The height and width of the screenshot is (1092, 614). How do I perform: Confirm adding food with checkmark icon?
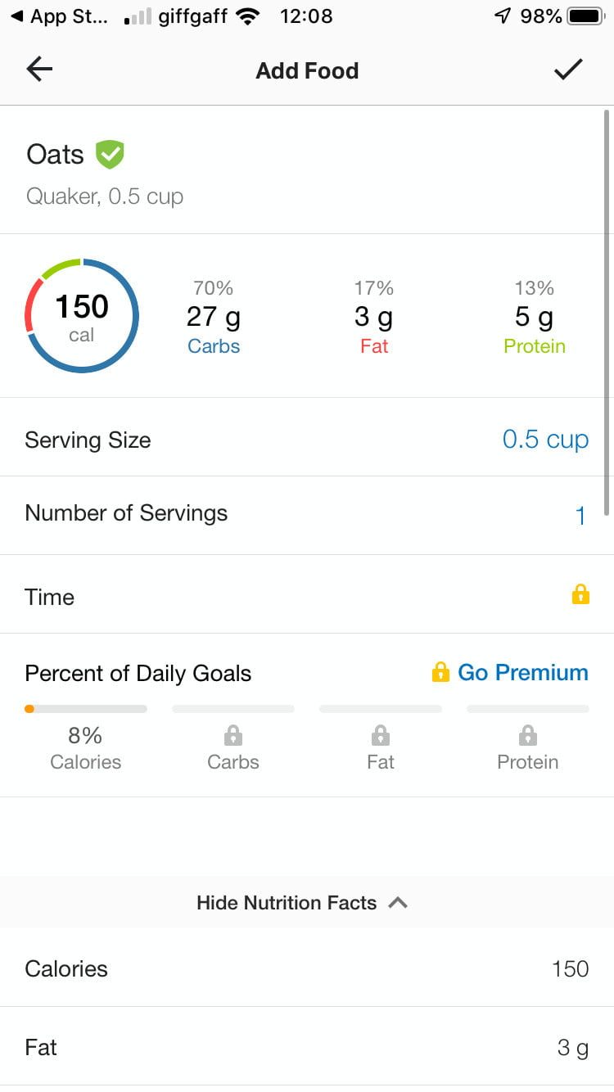click(x=568, y=70)
